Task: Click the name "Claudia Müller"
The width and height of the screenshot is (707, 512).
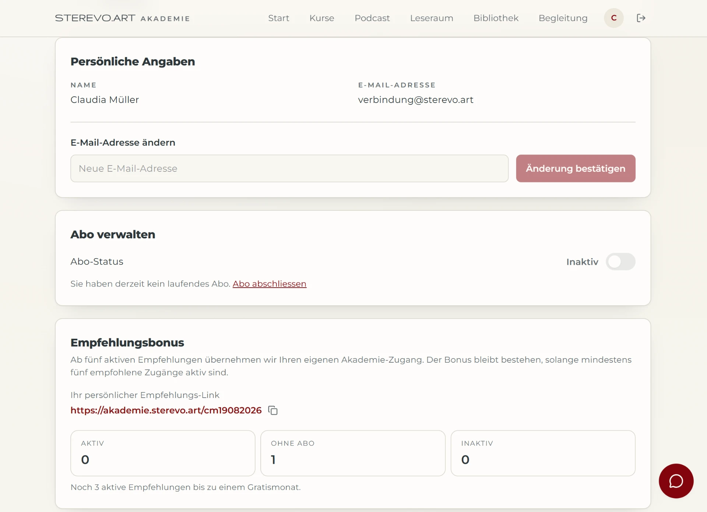Action: tap(105, 100)
